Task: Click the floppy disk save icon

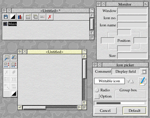Action: tap(6, 17)
